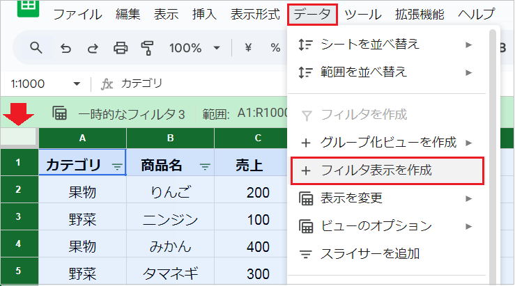Click the print icon
The width and height of the screenshot is (515, 286).
click(121, 48)
